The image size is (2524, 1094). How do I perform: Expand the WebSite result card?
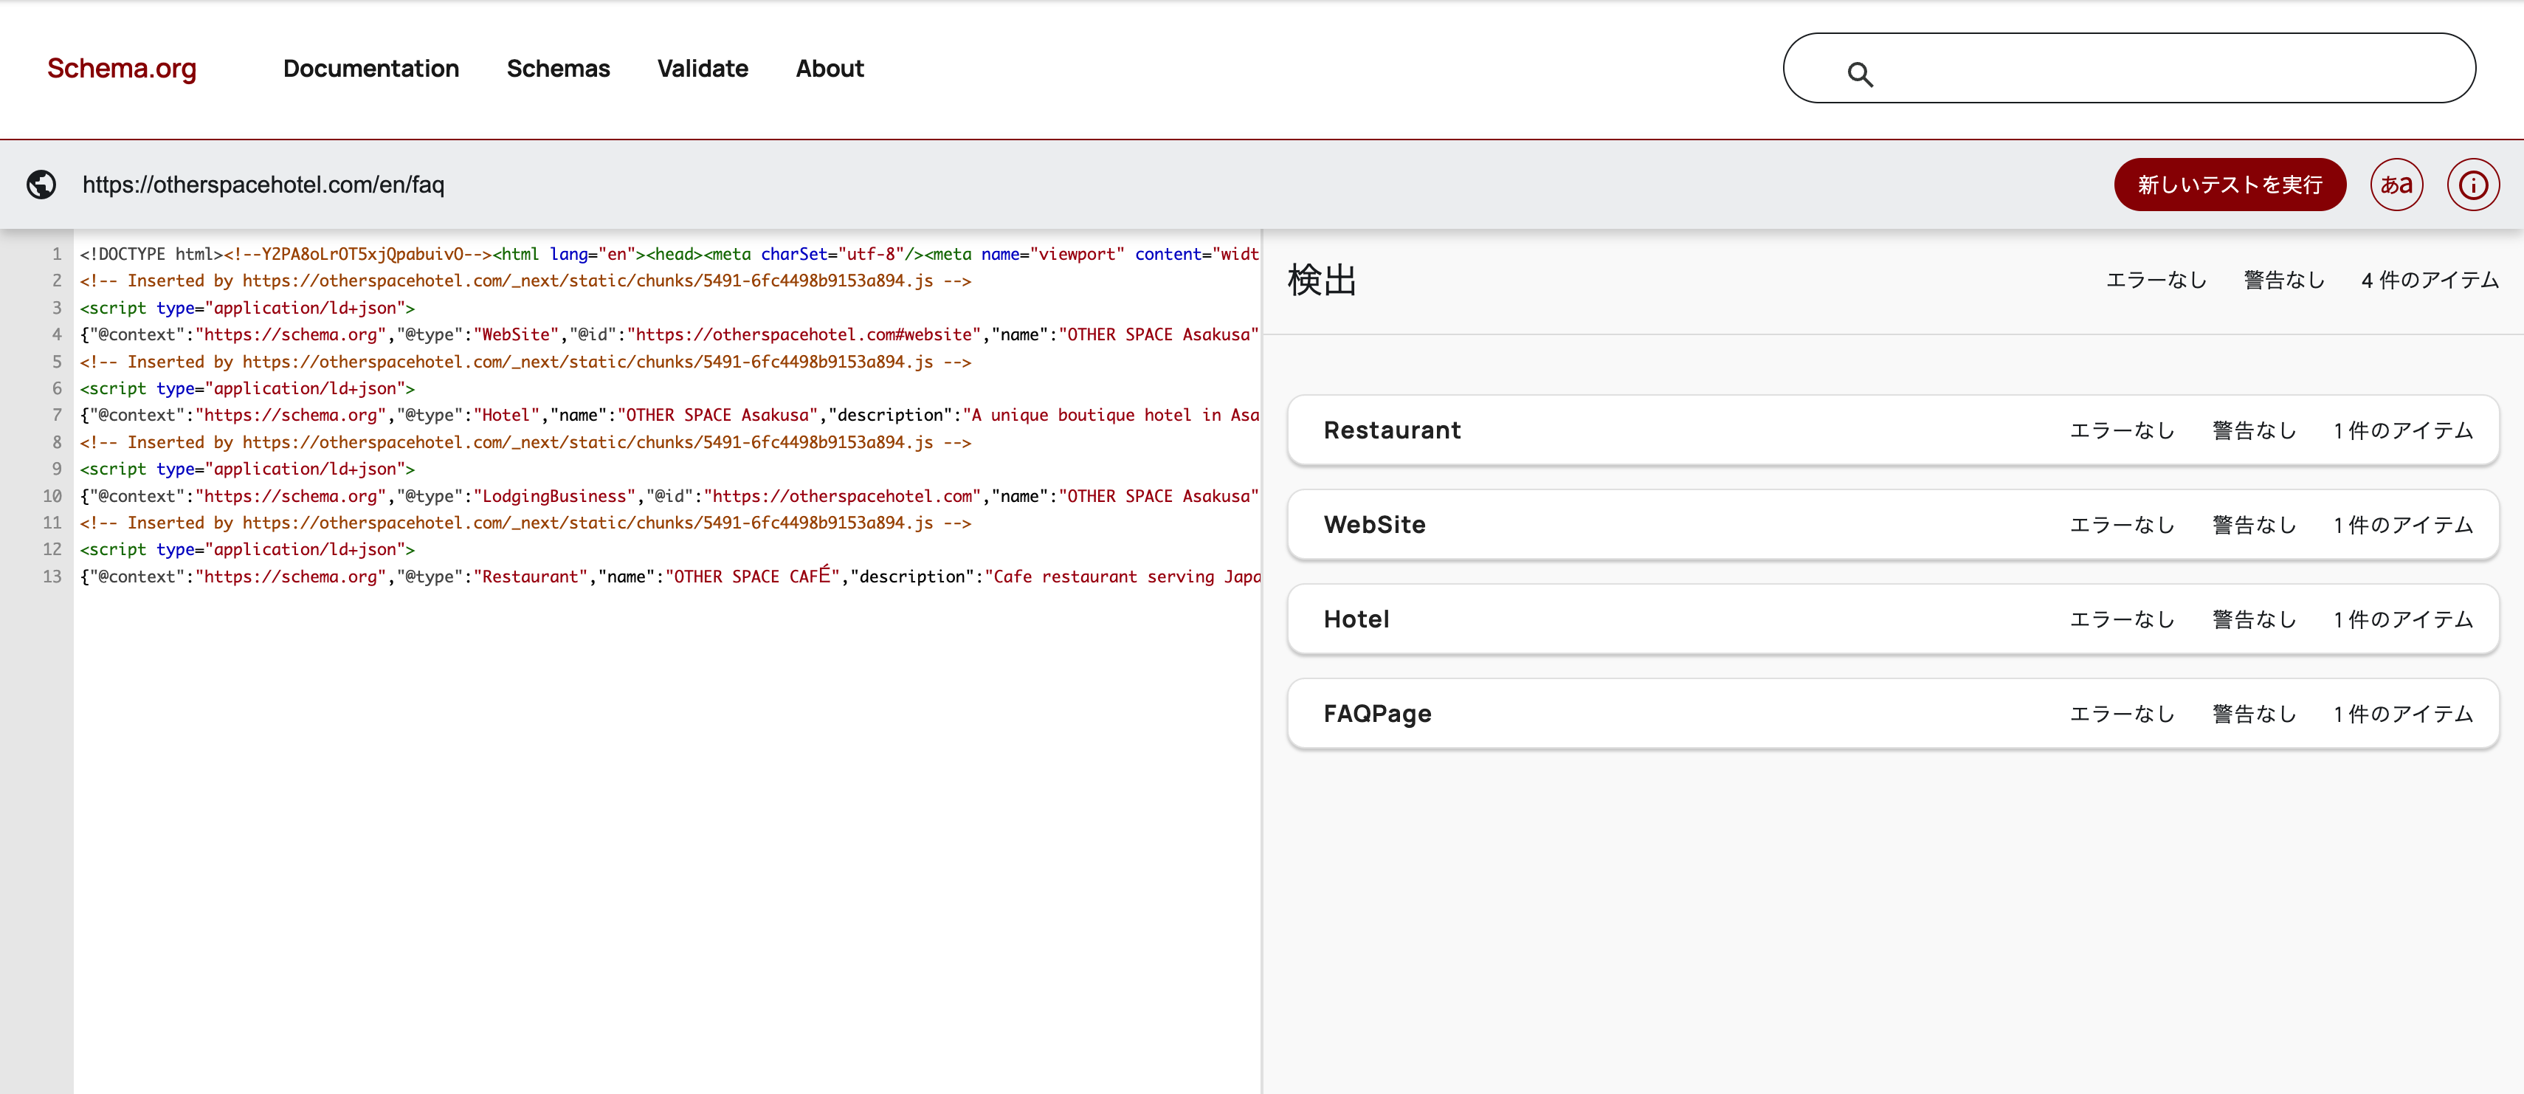(x=1892, y=524)
